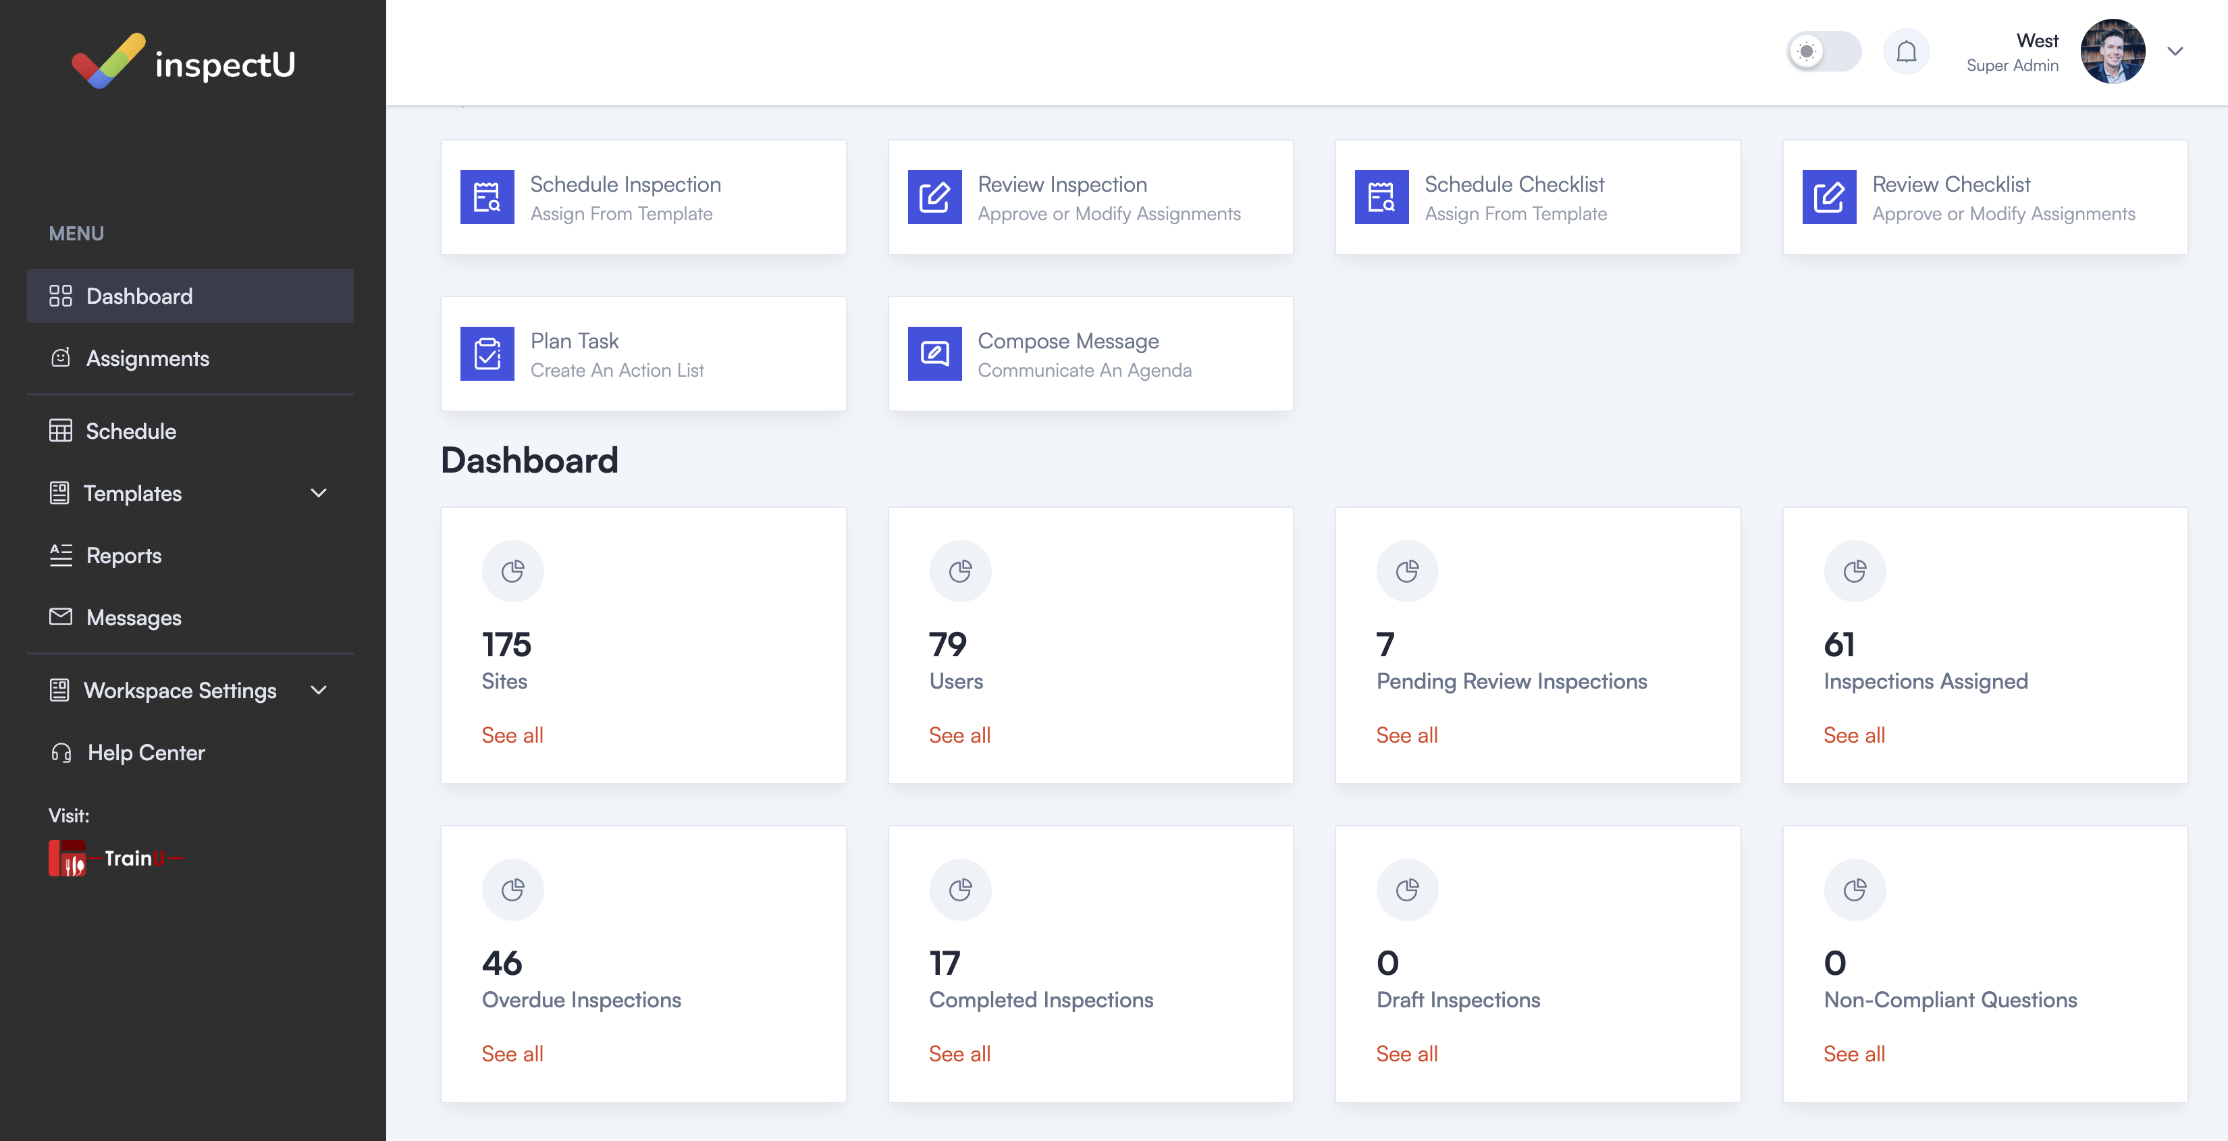The width and height of the screenshot is (2228, 1141).
Task: See all Overdue Inspections
Action: tap(512, 1054)
